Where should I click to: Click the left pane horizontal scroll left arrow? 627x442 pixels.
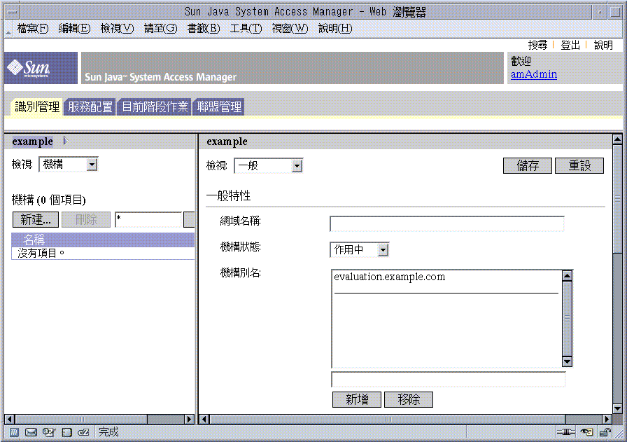click(10, 419)
